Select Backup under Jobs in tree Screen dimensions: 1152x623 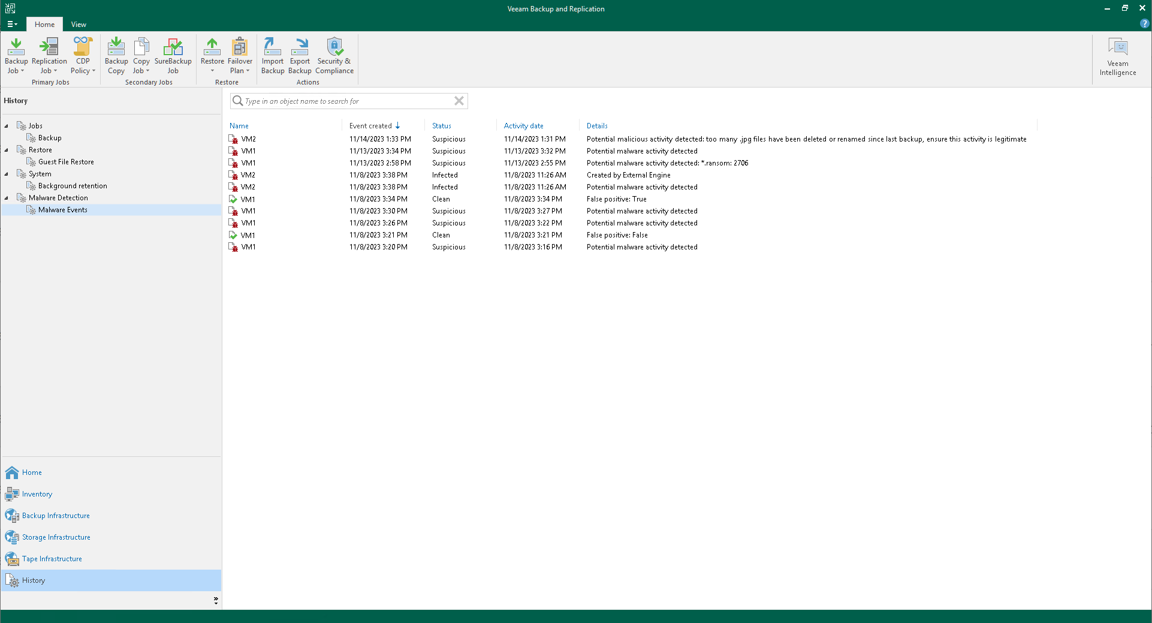coord(50,138)
